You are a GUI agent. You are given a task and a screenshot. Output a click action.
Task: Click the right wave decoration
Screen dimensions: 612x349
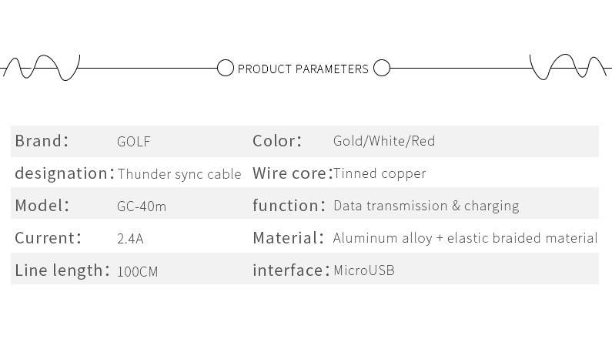tap(571, 68)
